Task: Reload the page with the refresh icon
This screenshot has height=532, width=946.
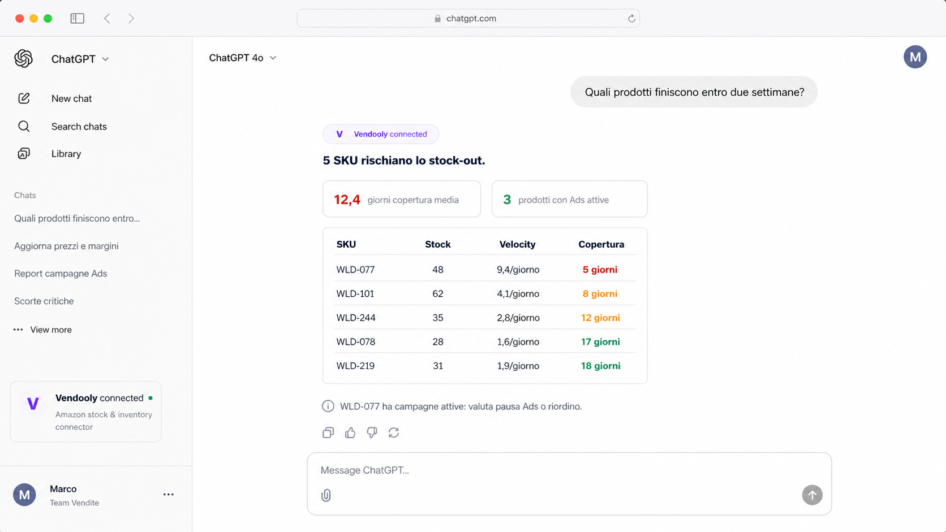Action: [631, 19]
